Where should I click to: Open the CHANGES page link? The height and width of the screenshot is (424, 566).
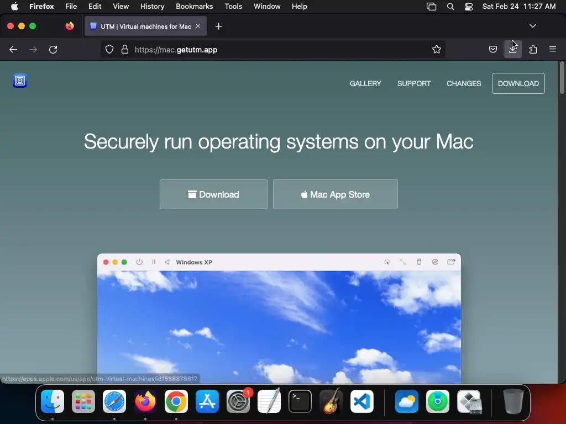[x=464, y=84]
